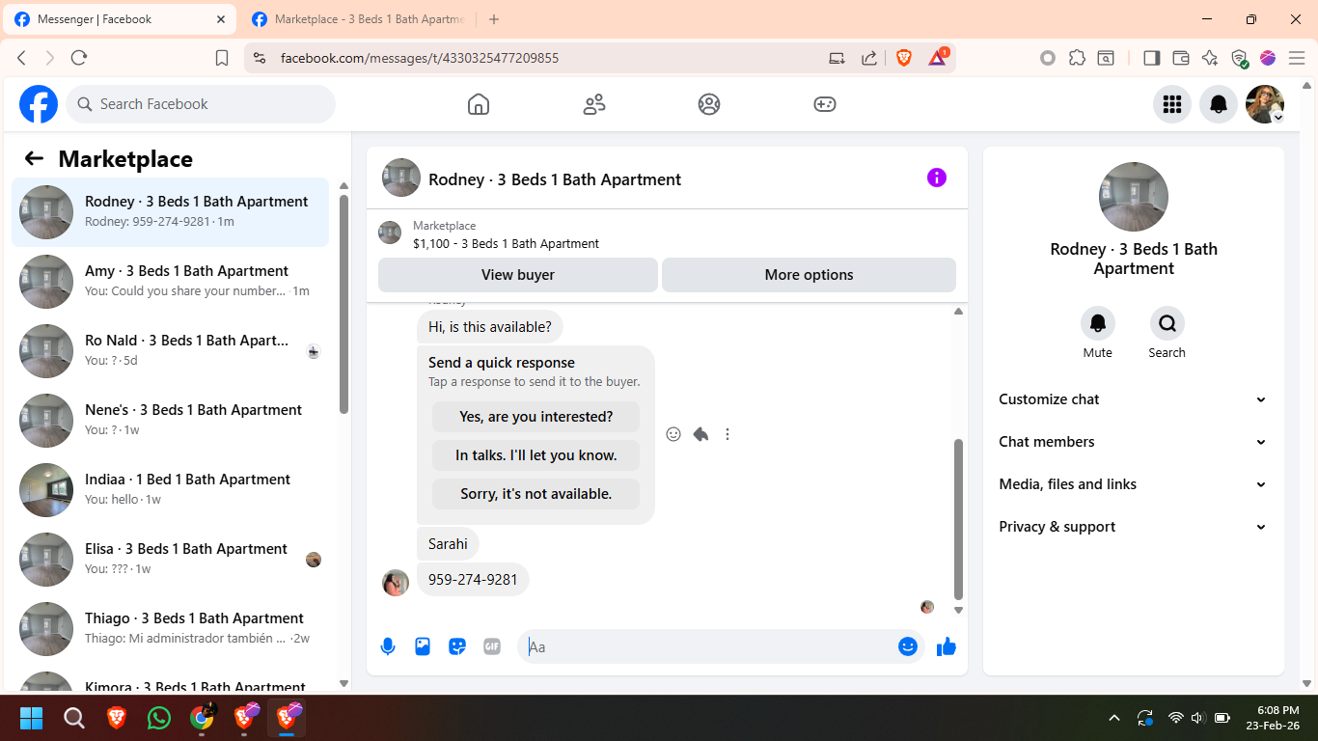
Task: Mute the Rodney conversation
Action: click(1098, 323)
